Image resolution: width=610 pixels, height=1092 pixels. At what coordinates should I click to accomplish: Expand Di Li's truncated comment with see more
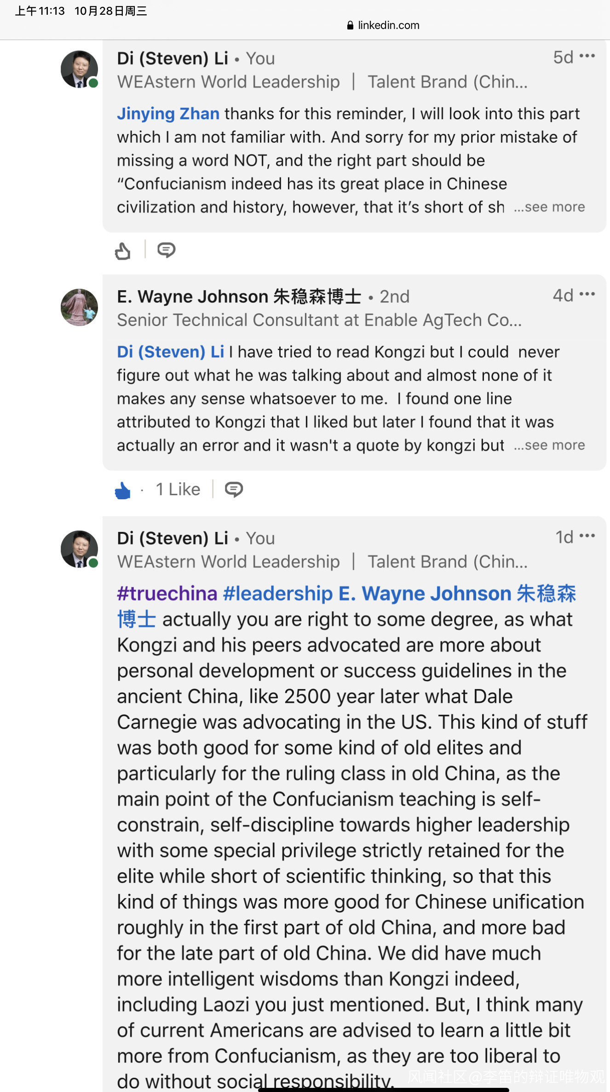click(549, 207)
